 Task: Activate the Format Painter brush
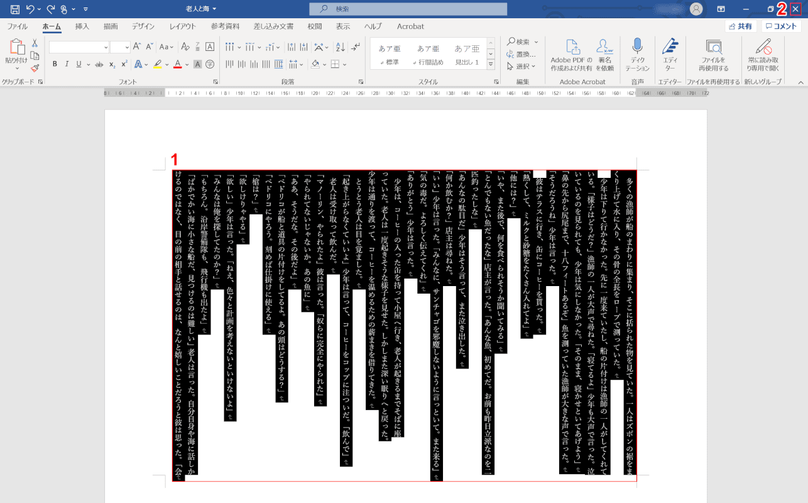(x=35, y=68)
